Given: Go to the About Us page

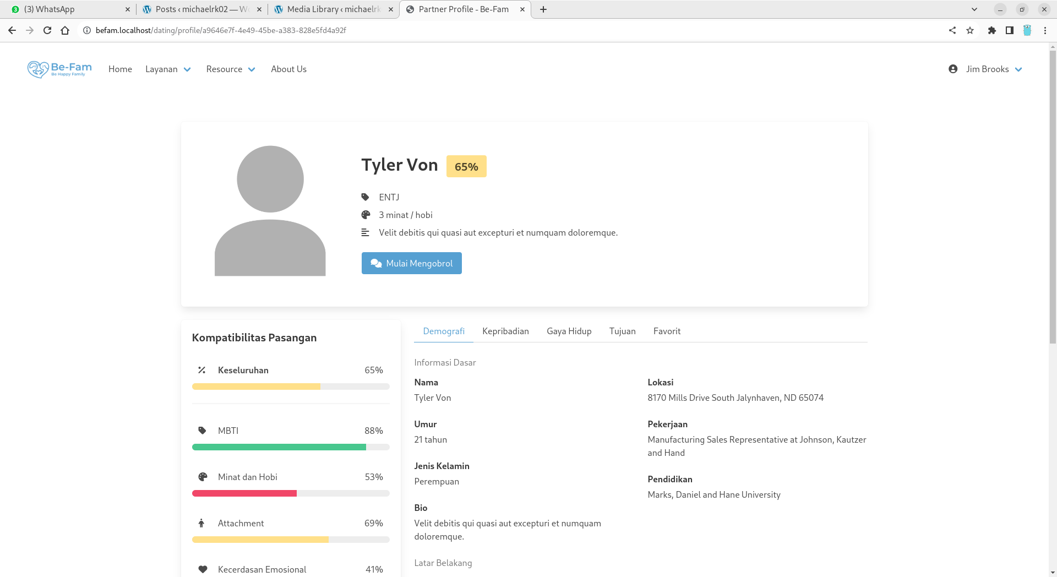Looking at the screenshot, I should (288, 69).
